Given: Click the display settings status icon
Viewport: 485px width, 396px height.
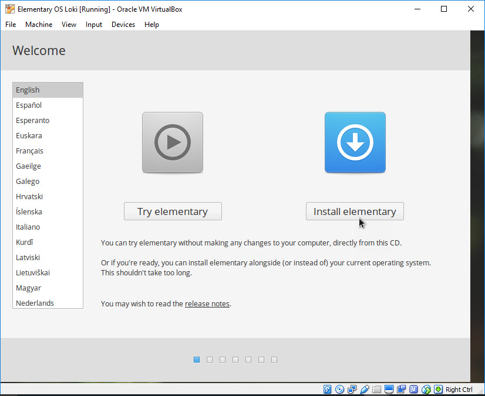Looking at the screenshot, I should (x=389, y=389).
